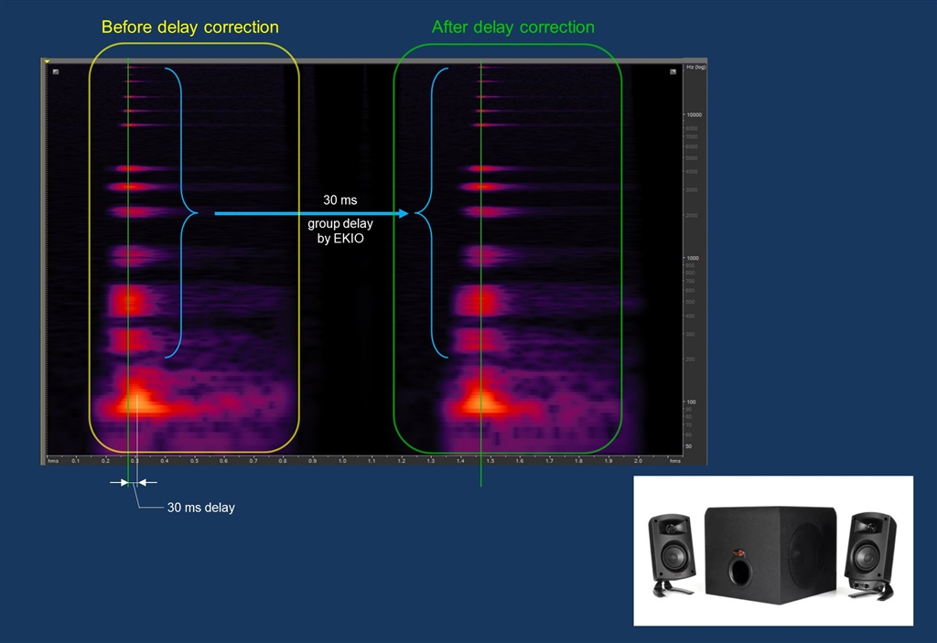Click the 0.5 mark on the time ruler
Image resolution: width=937 pixels, height=643 pixels.
click(x=194, y=461)
